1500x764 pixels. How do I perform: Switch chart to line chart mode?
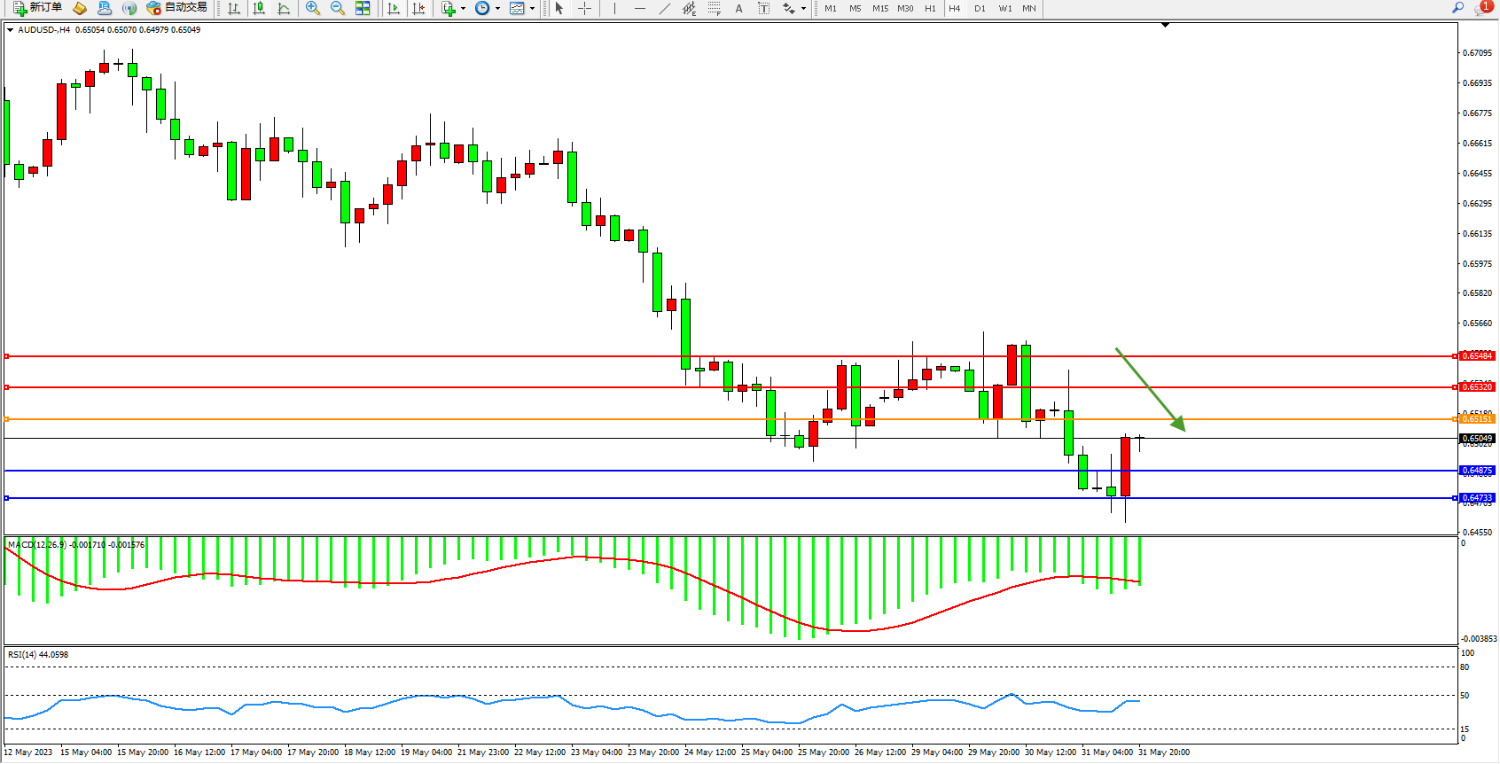(284, 8)
